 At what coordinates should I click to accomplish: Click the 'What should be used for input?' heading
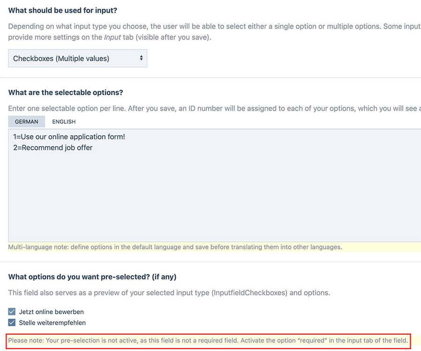tap(63, 10)
